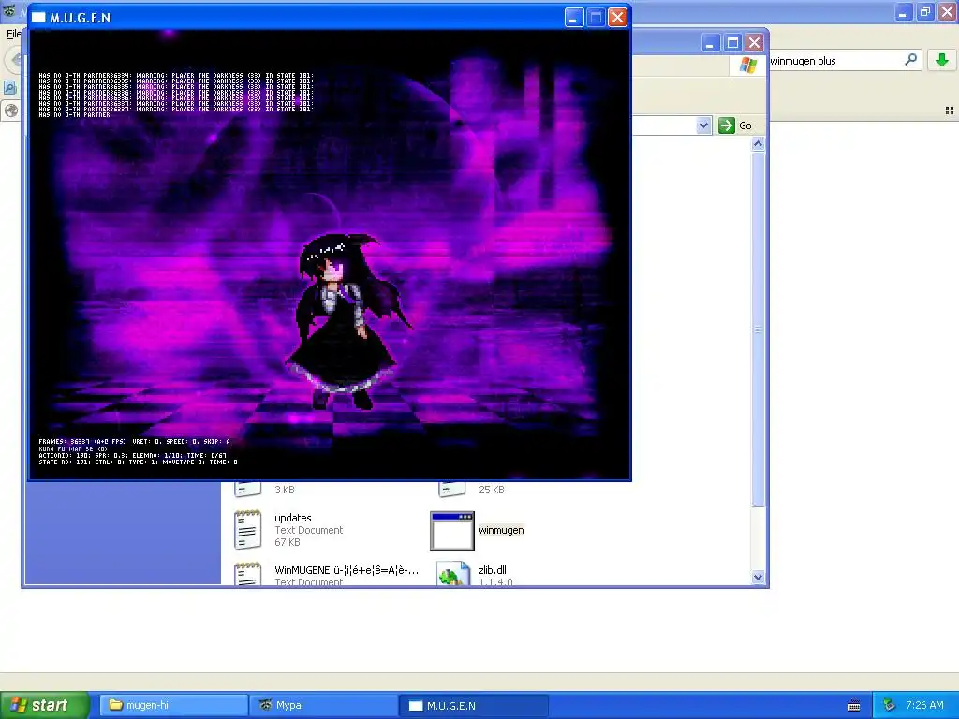
Task: Select the updates text document icon
Action: coord(247,530)
